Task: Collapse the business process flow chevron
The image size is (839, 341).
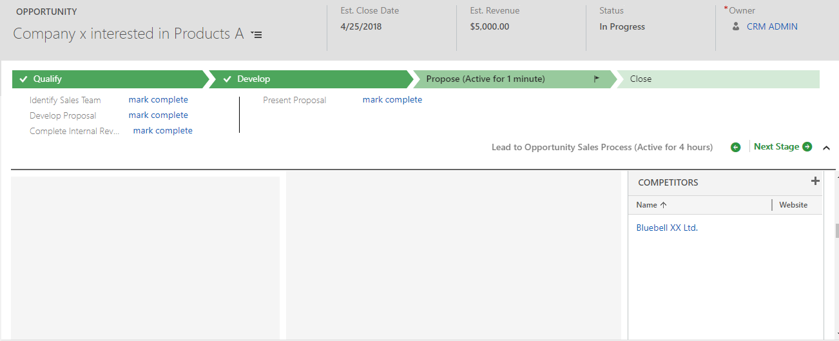Action: click(826, 148)
